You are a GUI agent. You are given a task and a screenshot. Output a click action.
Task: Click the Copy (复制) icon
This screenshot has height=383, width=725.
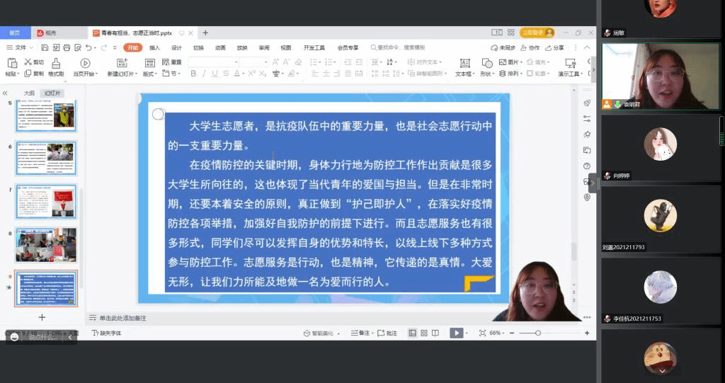(28, 74)
